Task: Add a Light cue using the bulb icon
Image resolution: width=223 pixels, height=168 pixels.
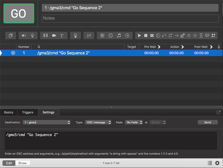Action: 75,36
